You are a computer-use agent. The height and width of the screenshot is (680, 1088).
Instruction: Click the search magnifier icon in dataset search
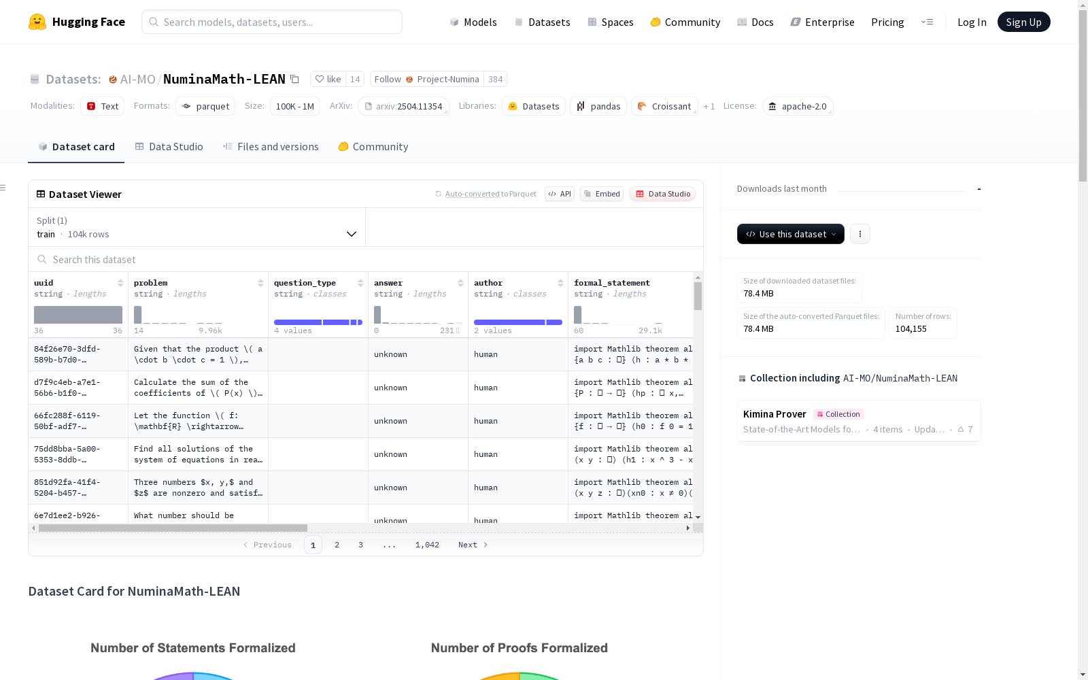42,259
